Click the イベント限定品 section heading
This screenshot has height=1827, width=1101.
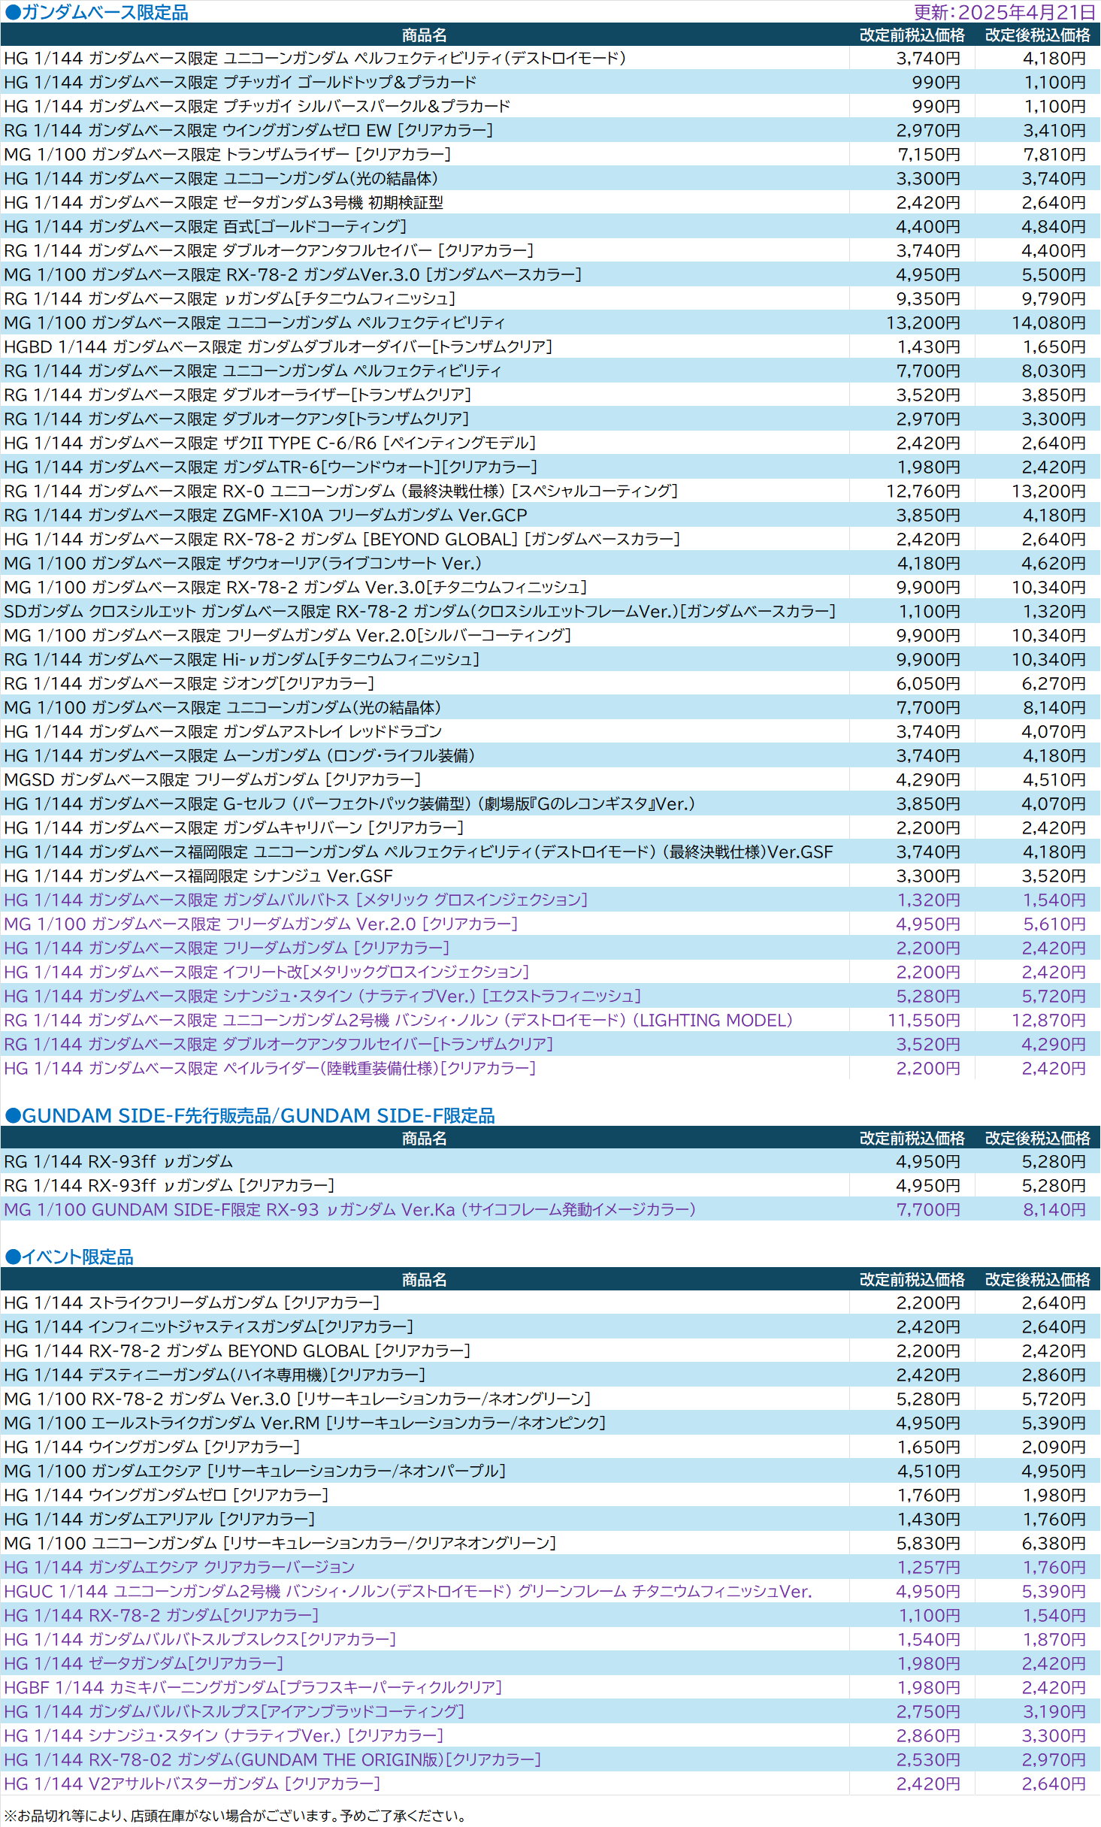[70, 1257]
